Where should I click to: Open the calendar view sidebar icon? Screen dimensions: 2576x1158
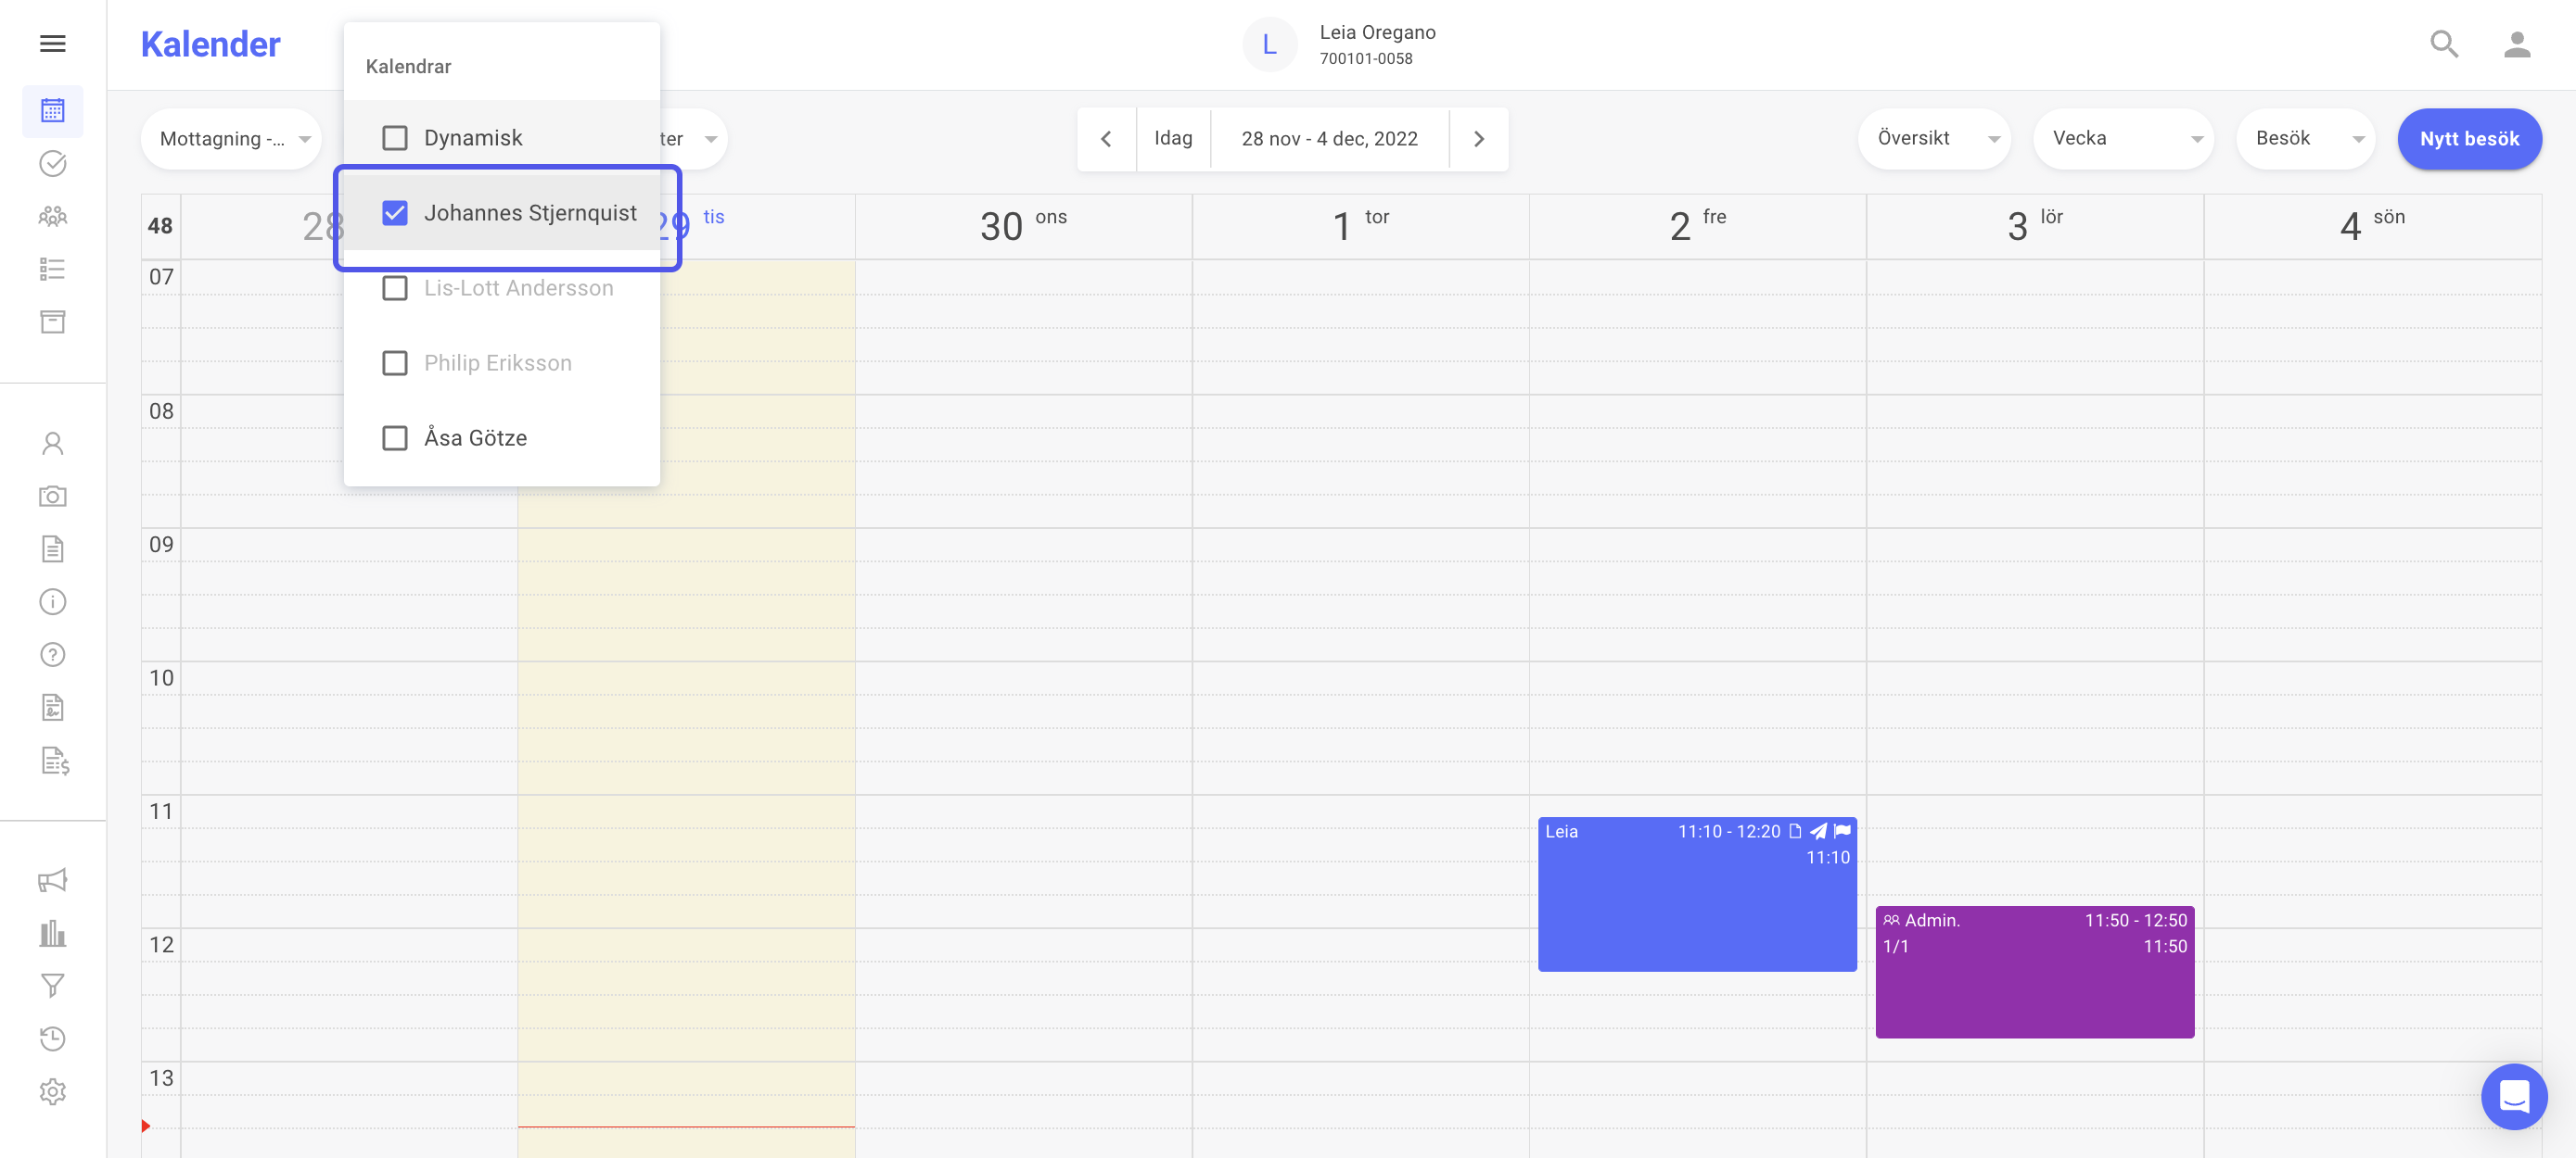53,111
